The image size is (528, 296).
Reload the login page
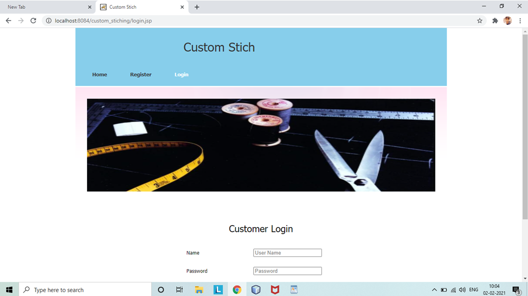pos(33,21)
